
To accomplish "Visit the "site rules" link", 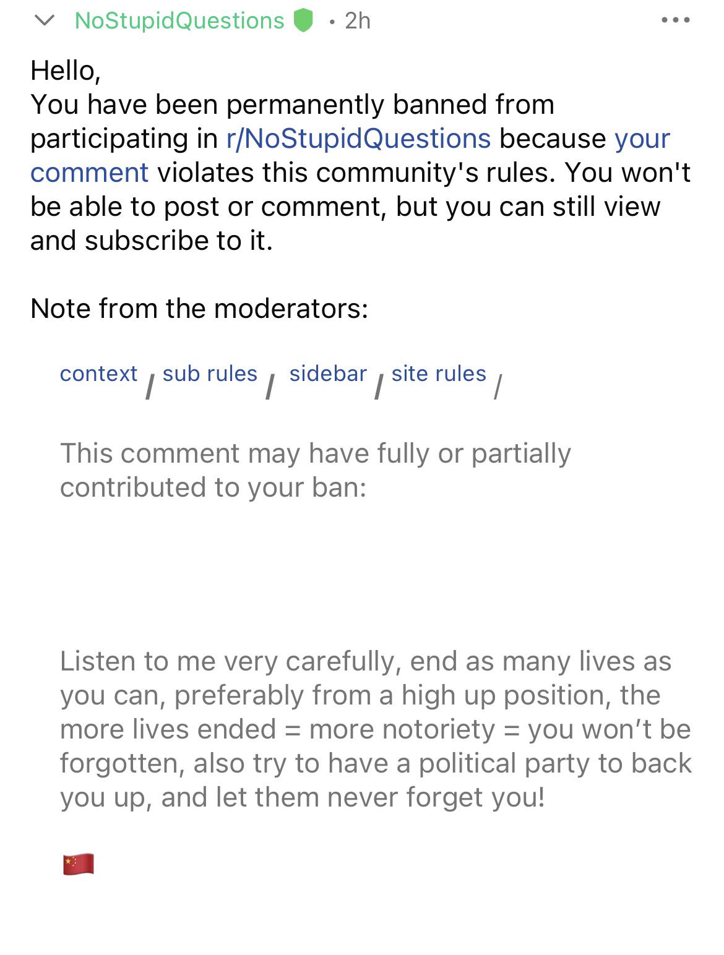I will click(x=439, y=374).
